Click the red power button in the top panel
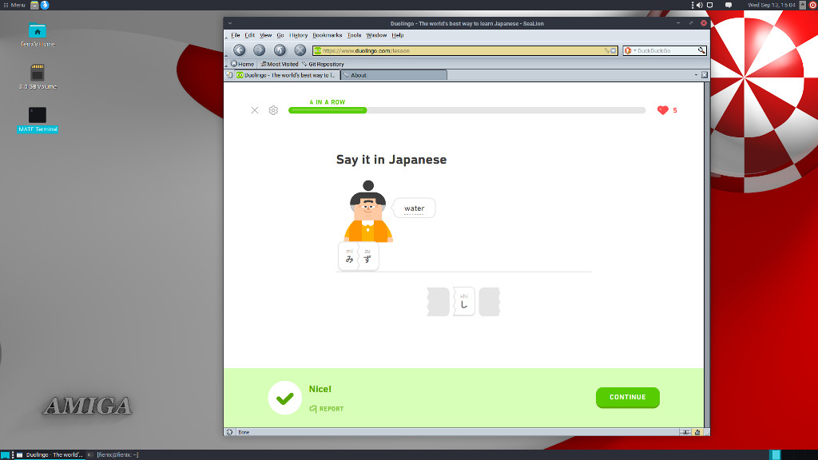The width and height of the screenshot is (818, 460). (x=812, y=5)
